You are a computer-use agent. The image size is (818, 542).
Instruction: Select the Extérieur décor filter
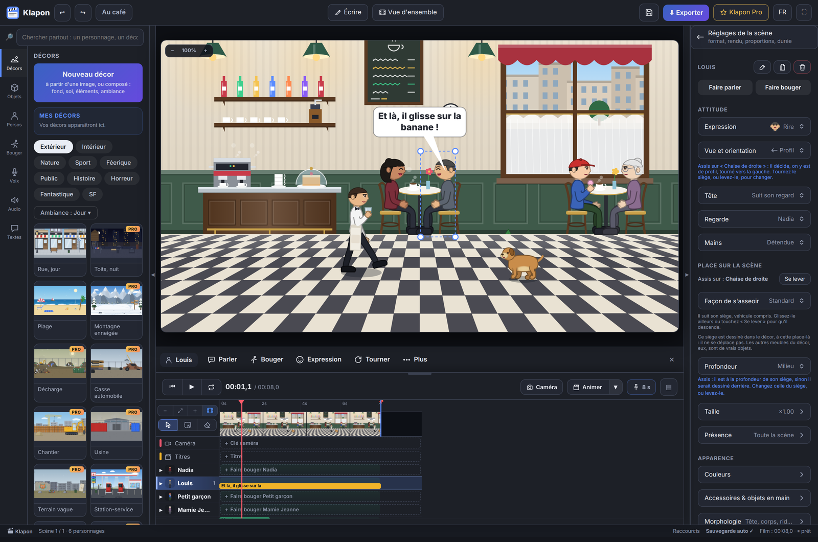53,147
